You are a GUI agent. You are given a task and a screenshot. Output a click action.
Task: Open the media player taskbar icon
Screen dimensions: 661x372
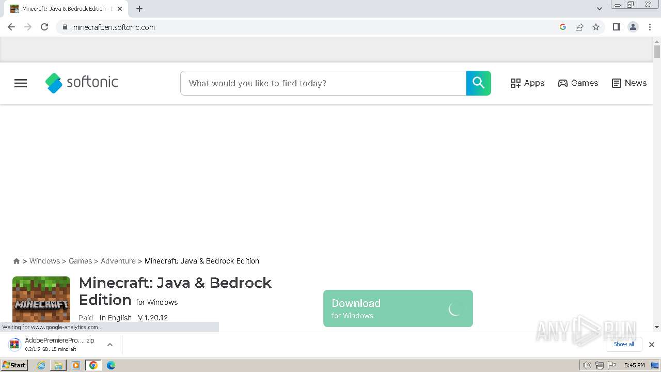[x=76, y=365]
